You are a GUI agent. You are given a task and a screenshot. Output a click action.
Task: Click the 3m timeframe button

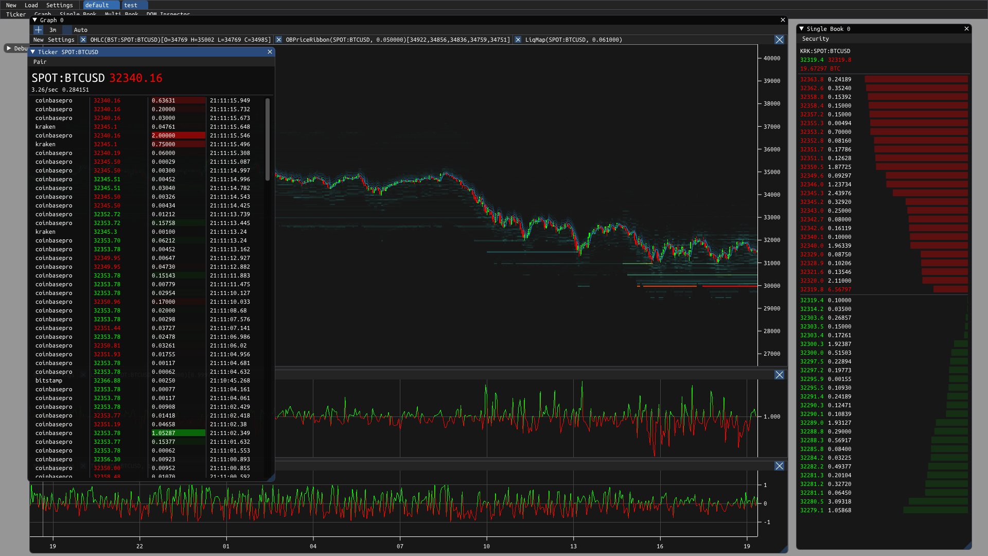53,30
